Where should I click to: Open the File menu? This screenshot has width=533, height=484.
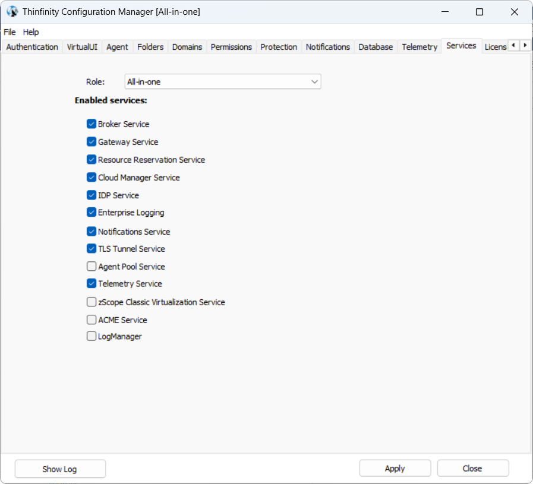(x=10, y=32)
